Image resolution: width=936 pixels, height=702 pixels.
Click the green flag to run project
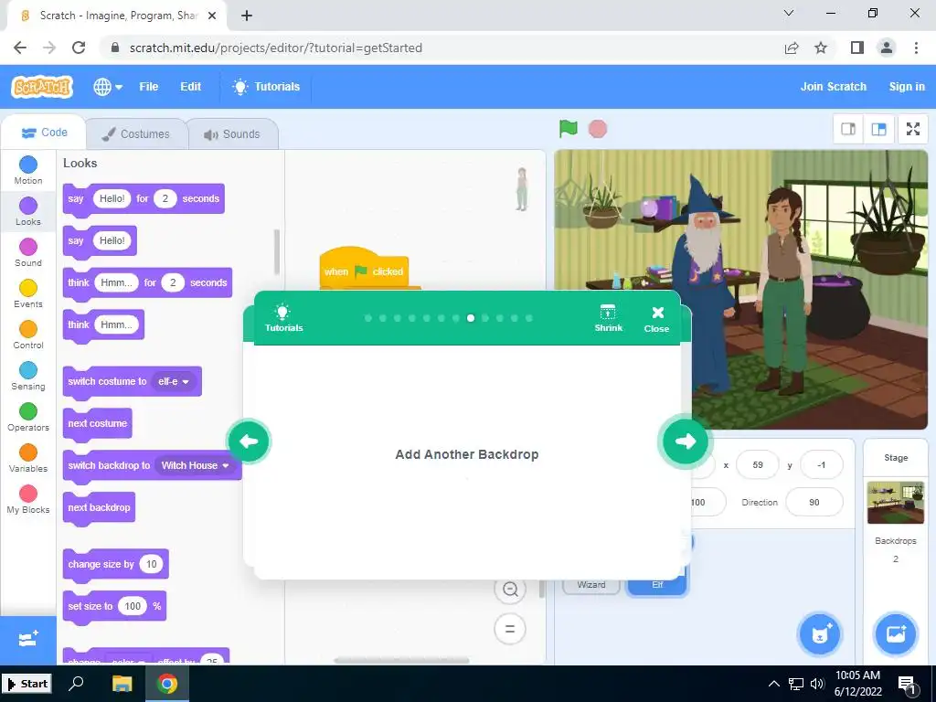coord(568,128)
